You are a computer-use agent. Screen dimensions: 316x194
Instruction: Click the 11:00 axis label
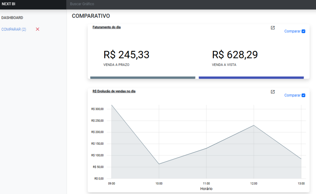point(206,184)
